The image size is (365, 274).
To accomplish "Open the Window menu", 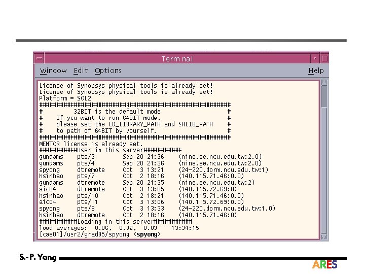I will pos(53,71).
